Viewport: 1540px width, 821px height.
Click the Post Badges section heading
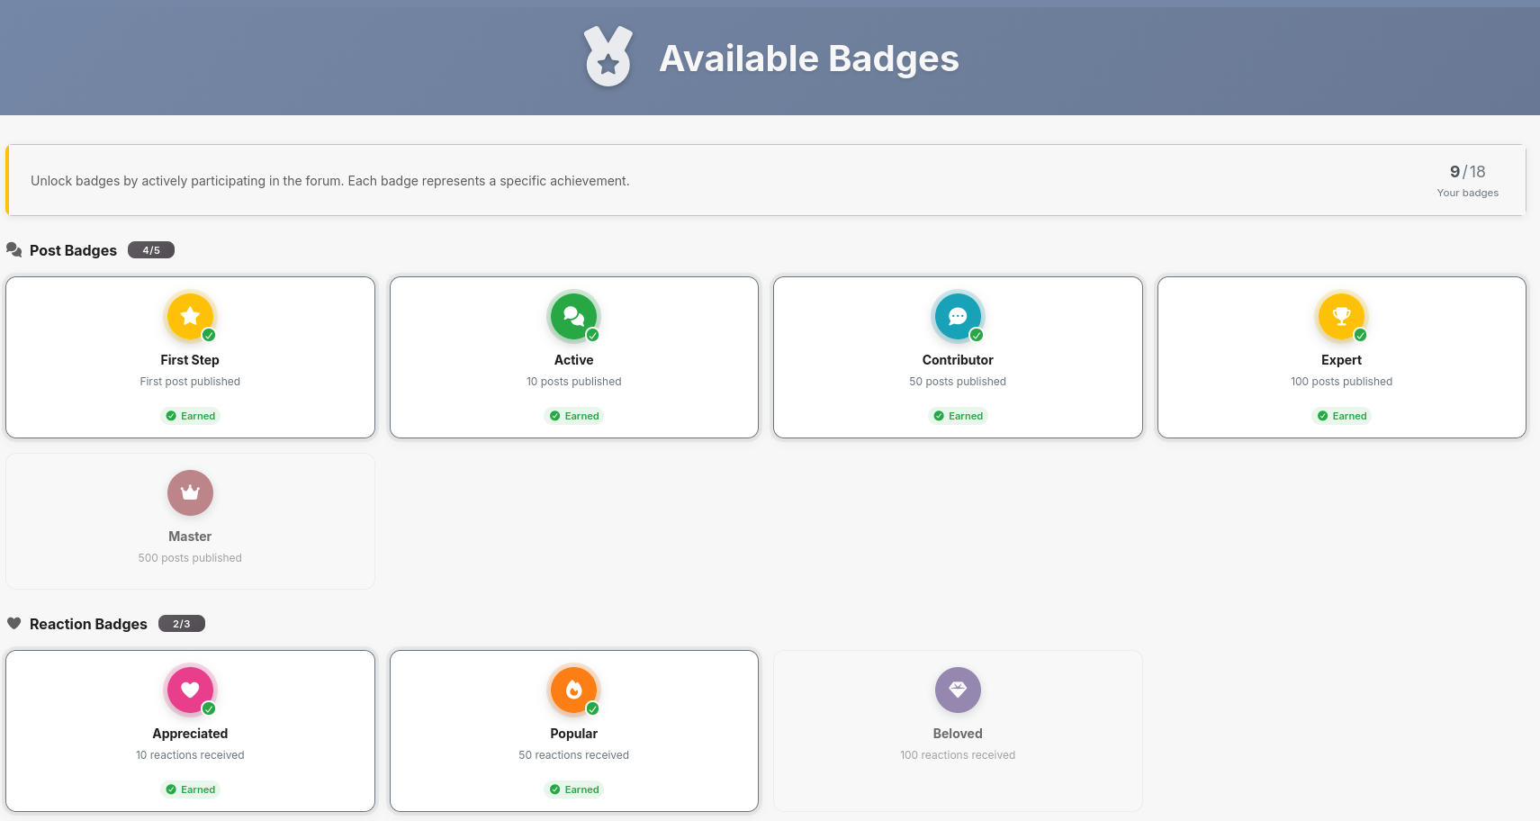[73, 250]
